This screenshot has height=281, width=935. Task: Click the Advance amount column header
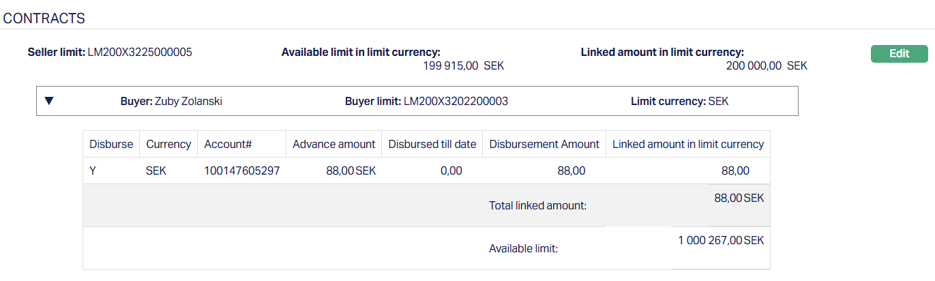click(333, 145)
